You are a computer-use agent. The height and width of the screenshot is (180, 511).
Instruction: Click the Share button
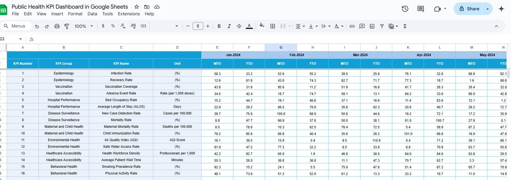point(469,9)
